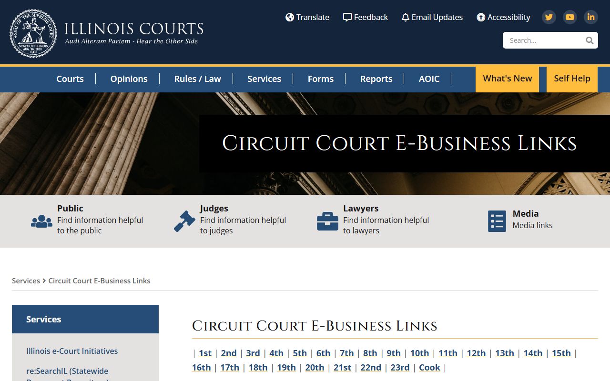Open the Judges heading link
The width and height of the screenshot is (610, 381).
click(214, 208)
